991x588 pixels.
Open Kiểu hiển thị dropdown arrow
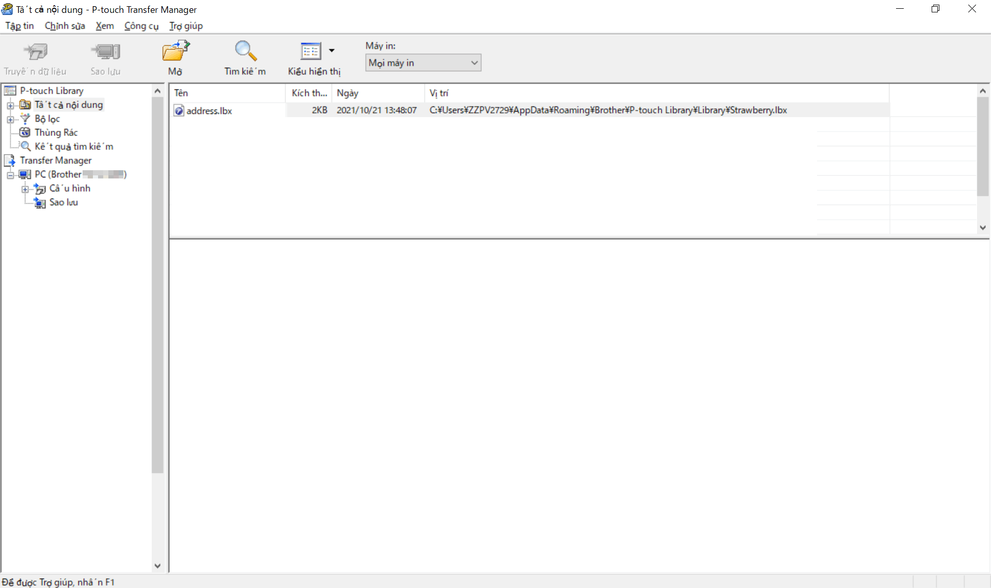332,51
